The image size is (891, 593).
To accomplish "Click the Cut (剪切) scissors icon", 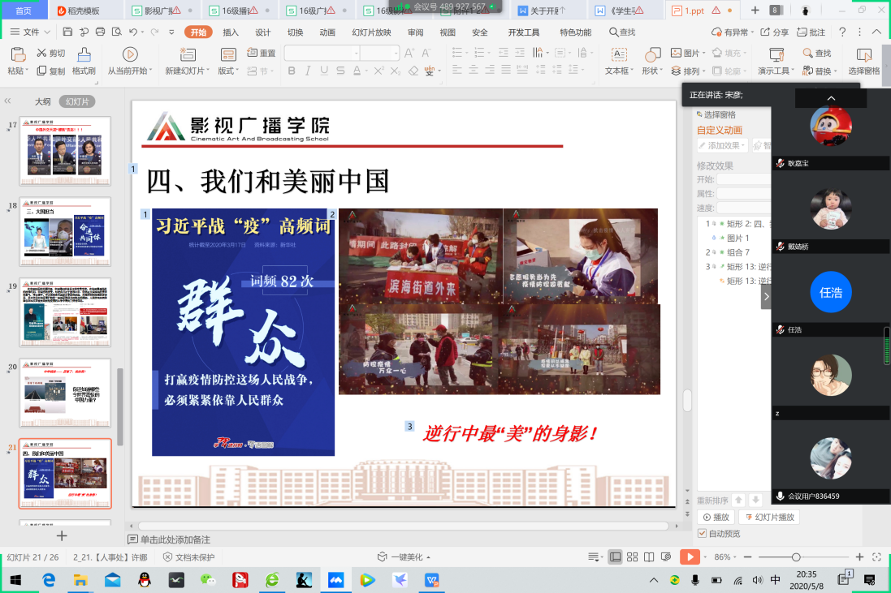I will point(41,53).
